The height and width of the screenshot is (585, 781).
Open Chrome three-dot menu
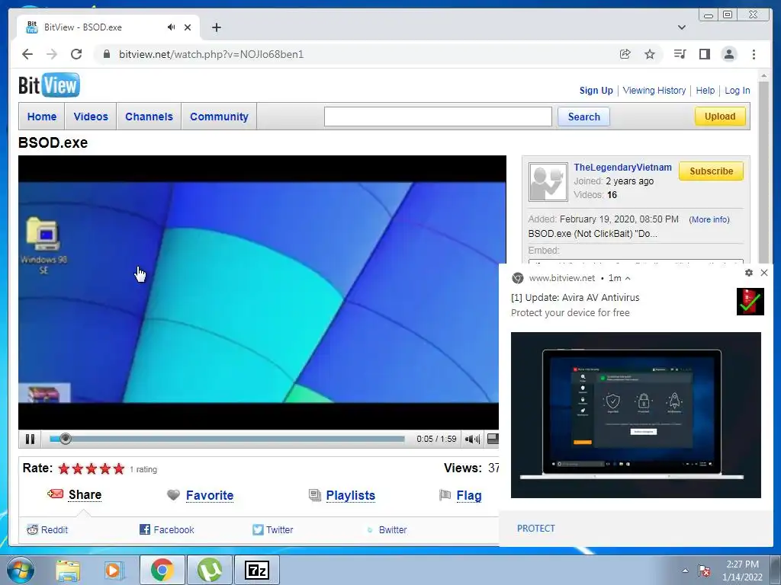click(x=754, y=54)
